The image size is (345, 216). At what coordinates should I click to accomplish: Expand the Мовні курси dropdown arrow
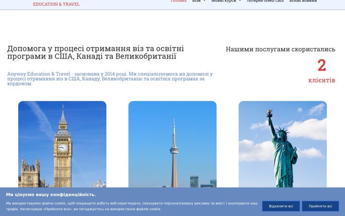point(240,1)
